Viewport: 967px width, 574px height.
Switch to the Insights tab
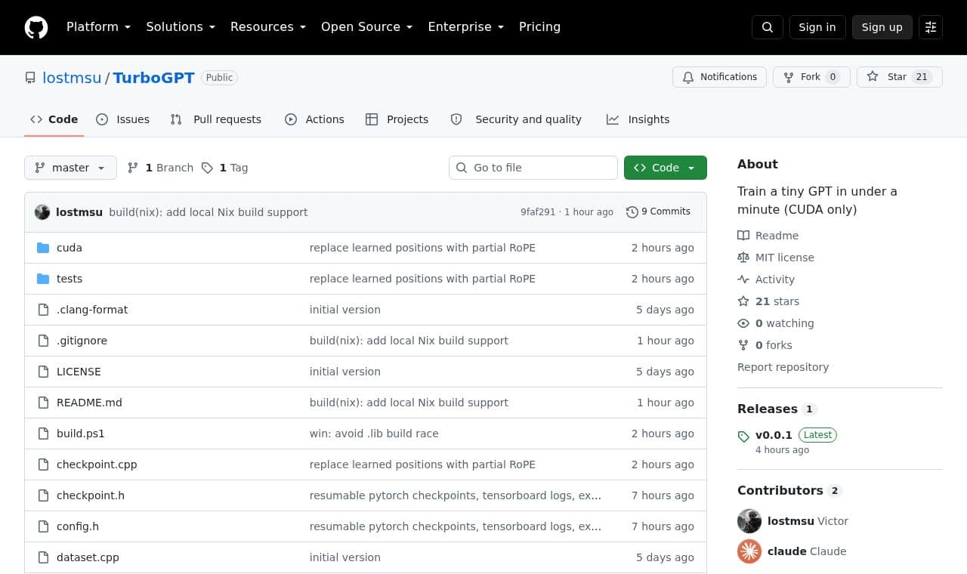(x=638, y=119)
